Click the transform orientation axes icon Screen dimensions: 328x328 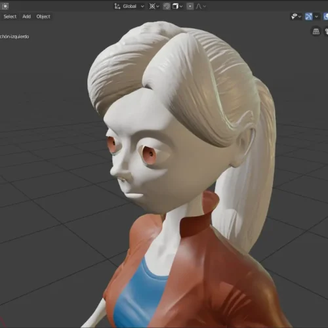117,6
